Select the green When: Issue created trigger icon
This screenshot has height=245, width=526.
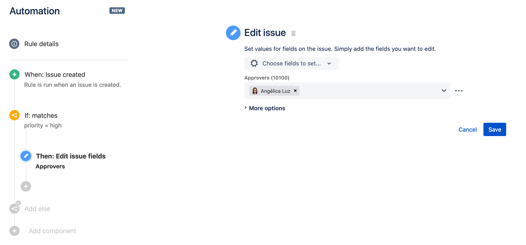[14, 75]
